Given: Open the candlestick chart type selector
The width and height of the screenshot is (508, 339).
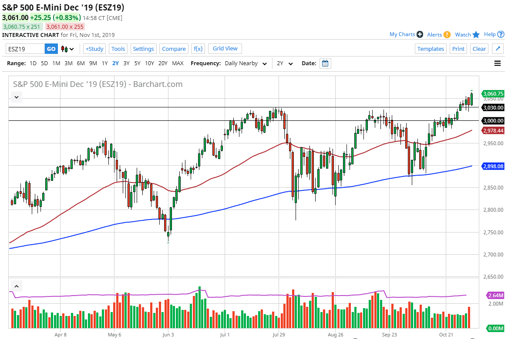Looking at the screenshot, I should coord(66,49).
